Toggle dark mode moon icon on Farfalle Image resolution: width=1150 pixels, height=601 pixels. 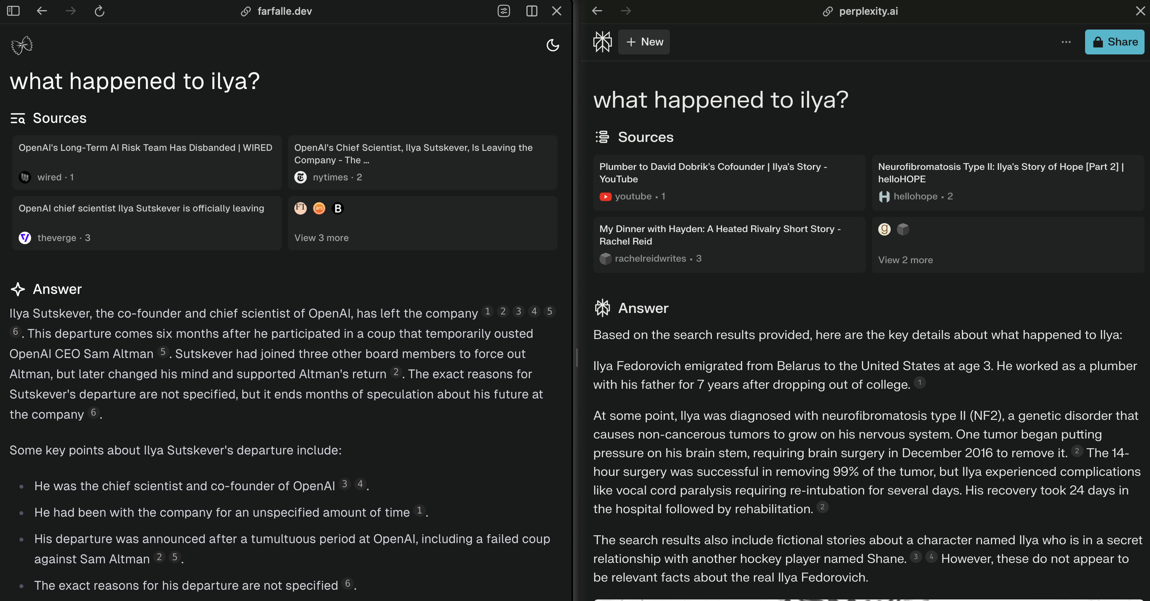pos(553,45)
